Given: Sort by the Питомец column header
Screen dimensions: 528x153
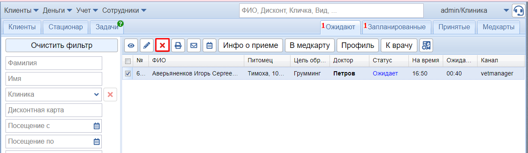Looking at the screenshot, I should pos(267,61).
